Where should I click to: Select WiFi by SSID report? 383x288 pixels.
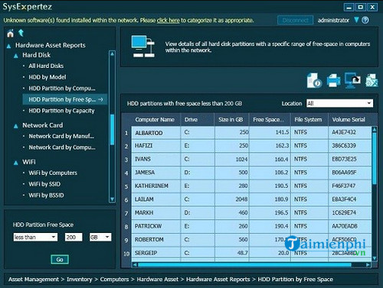(44, 184)
